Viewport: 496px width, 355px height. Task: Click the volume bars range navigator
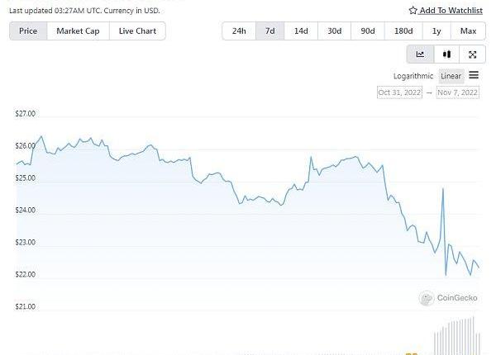coord(457,336)
